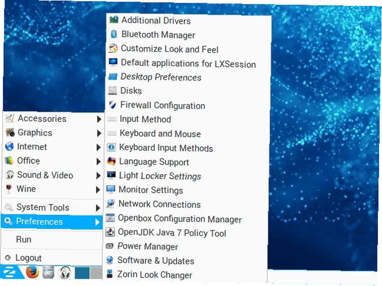Open the Wine menu category
Viewport: 382px width, 286px height.
point(53,189)
